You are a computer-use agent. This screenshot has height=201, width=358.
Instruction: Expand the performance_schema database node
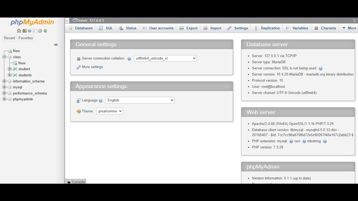pos(4,93)
